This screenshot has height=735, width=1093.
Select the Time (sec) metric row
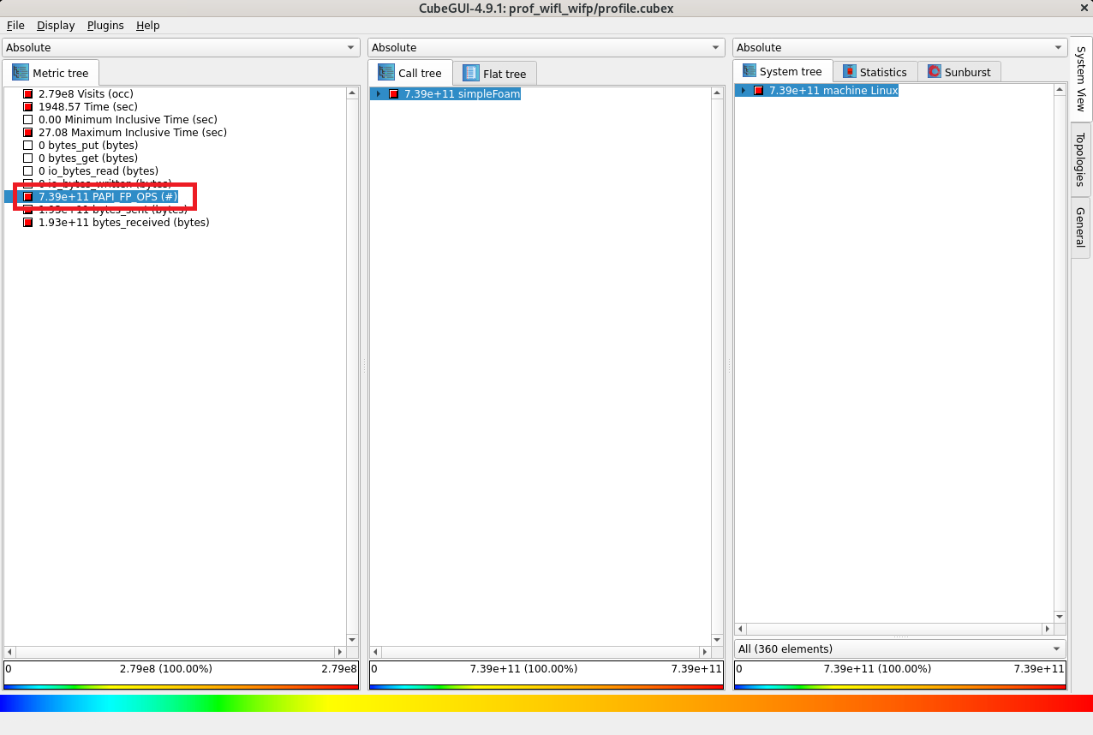(87, 107)
